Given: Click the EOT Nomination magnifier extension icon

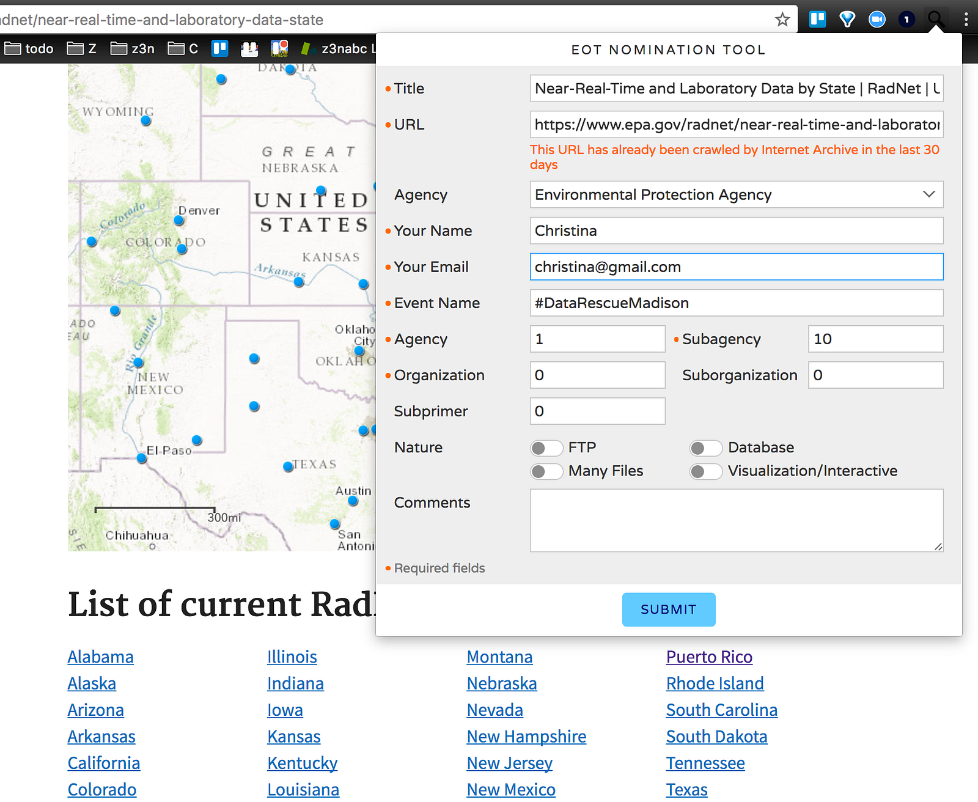Looking at the screenshot, I should (936, 20).
